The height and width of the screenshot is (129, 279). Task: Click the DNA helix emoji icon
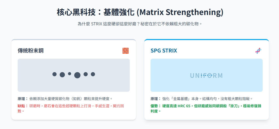pyautogui.click(x=258, y=51)
